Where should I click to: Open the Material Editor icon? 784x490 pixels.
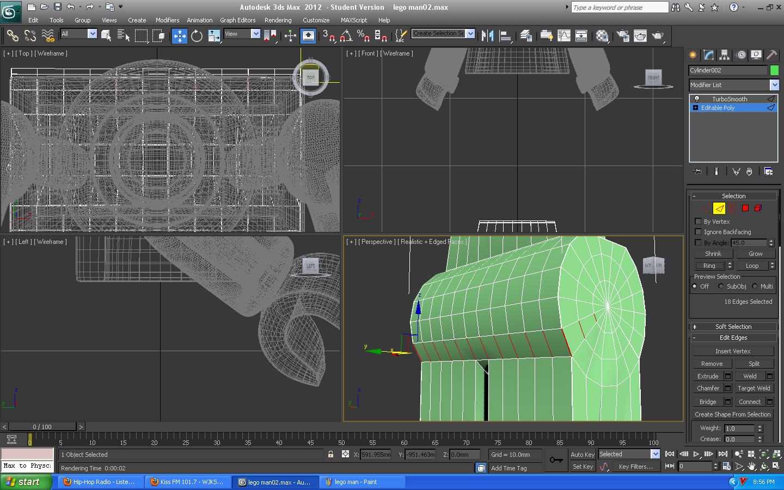click(x=602, y=36)
